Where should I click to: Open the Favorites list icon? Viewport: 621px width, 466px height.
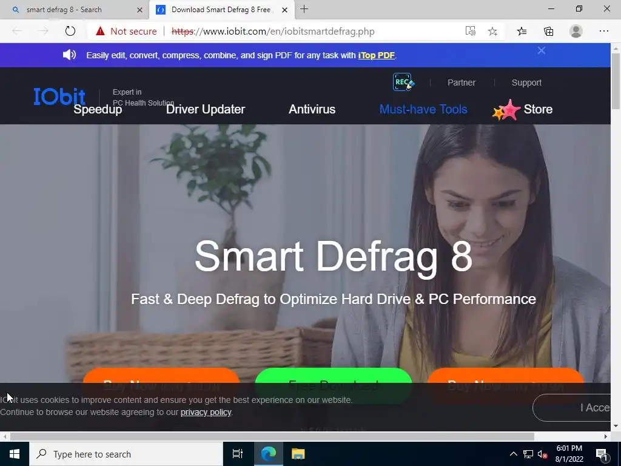pyautogui.click(x=522, y=31)
